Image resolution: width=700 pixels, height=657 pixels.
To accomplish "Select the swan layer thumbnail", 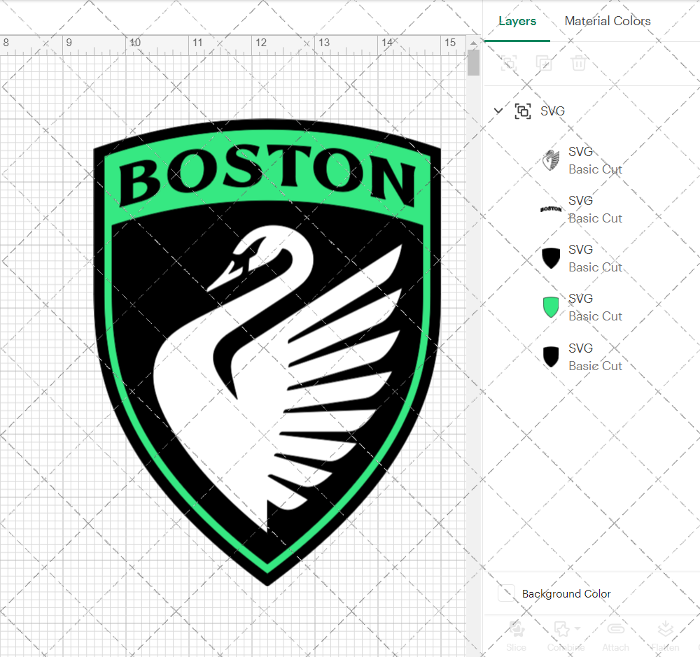I will pyautogui.click(x=551, y=160).
